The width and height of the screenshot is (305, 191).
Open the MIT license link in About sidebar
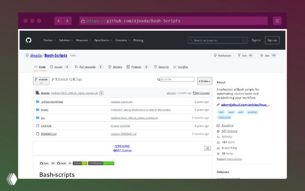point(230,131)
